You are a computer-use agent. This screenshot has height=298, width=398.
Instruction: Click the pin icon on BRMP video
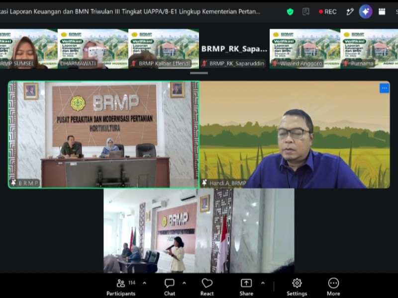[x=14, y=182]
